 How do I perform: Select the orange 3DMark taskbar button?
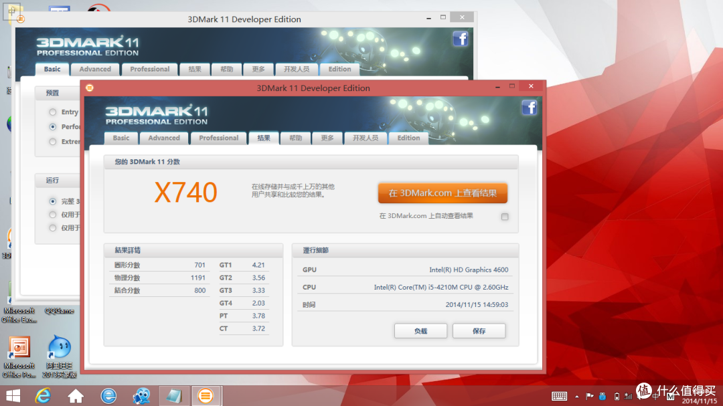click(206, 396)
